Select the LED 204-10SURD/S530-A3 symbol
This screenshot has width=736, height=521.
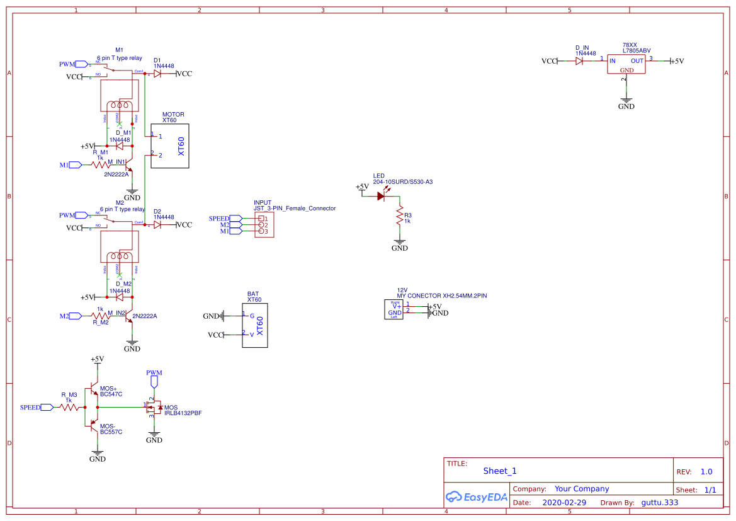coord(381,196)
